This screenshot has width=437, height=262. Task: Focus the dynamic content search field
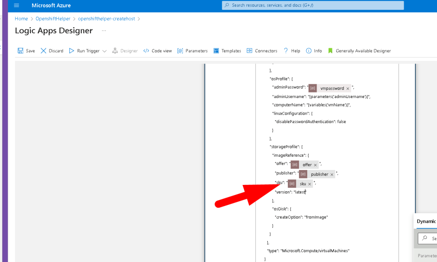pos(427,239)
